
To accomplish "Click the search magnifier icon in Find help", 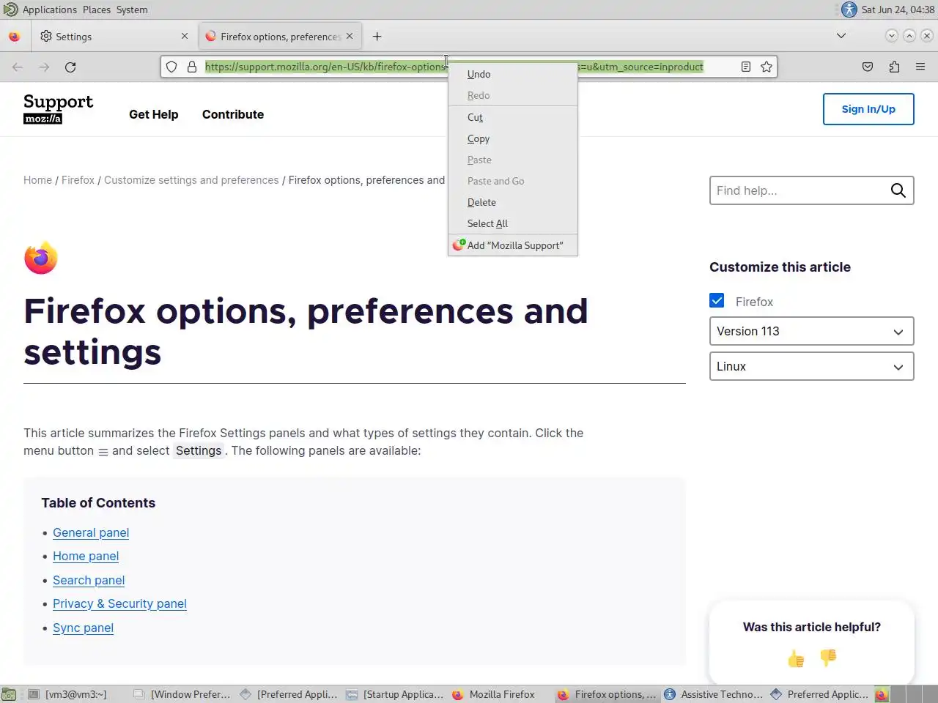I will 898,190.
